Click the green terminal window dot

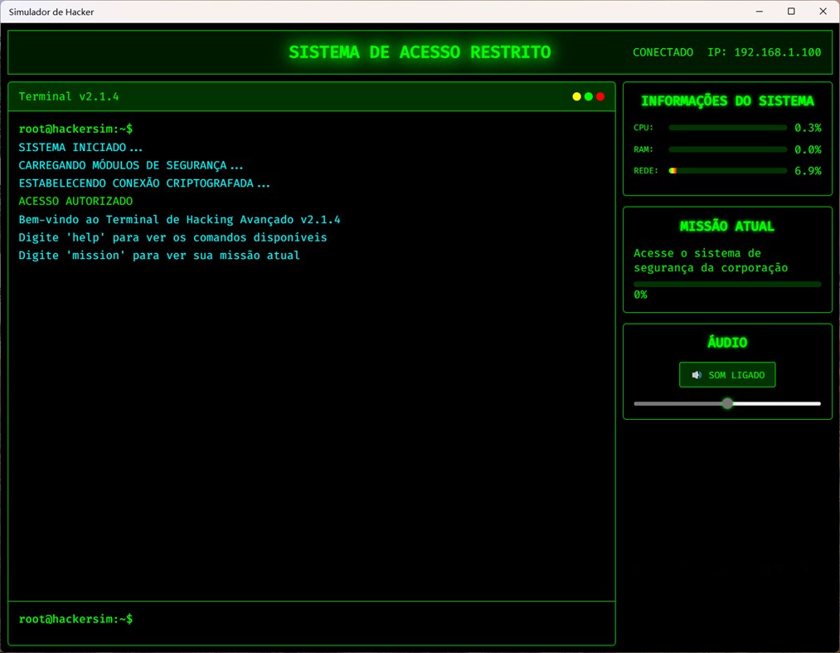click(x=588, y=95)
